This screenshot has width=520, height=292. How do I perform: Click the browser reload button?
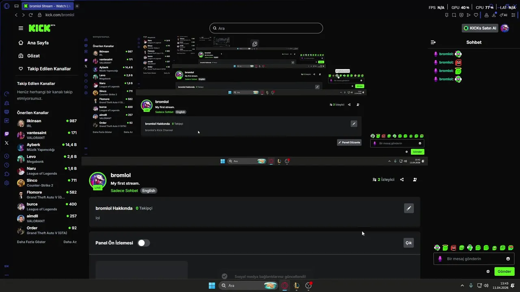(30, 15)
